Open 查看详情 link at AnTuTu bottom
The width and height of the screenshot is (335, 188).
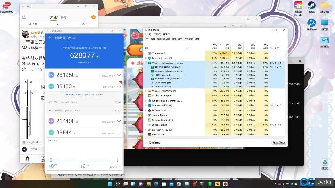click(115, 167)
